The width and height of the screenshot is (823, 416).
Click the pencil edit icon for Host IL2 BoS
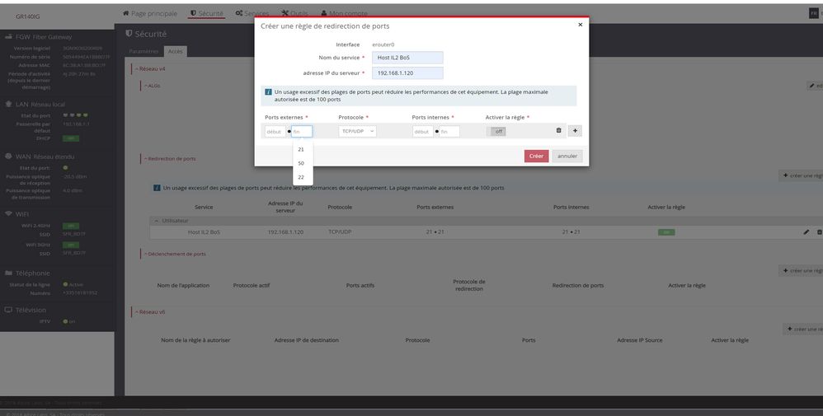(806, 232)
